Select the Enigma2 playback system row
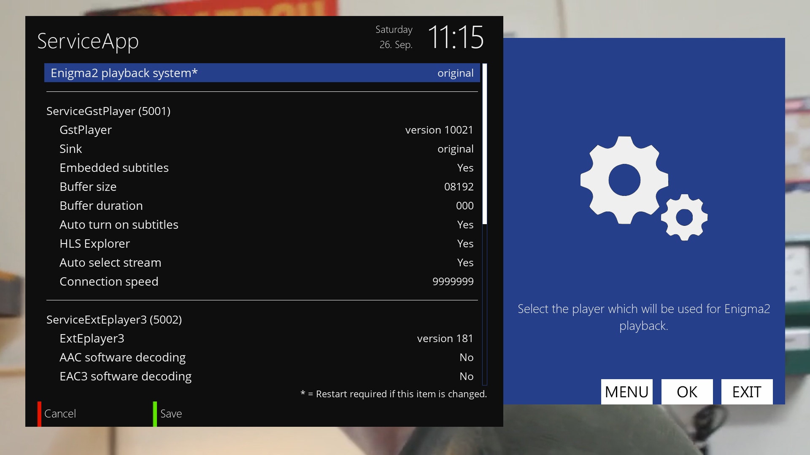This screenshot has width=810, height=455. pyautogui.click(x=262, y=73)
